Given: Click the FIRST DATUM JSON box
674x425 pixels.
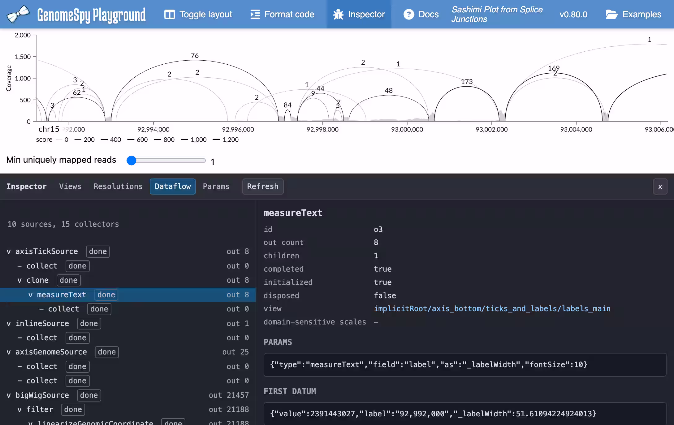Looking at the screenshot, I should tap(465, 414).
